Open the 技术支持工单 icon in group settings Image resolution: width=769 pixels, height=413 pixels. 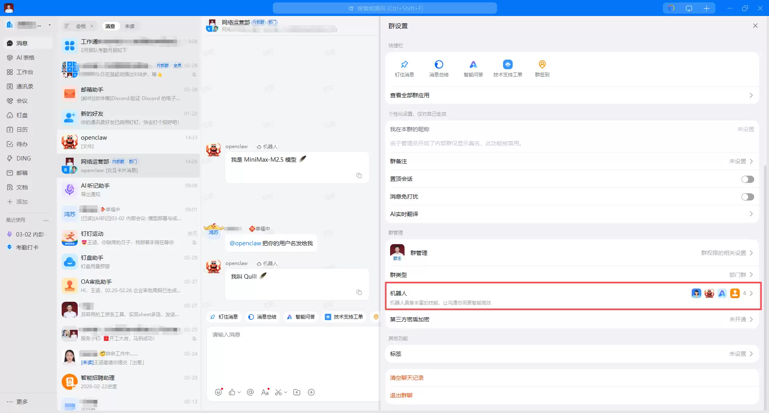[x=507, y=65]
